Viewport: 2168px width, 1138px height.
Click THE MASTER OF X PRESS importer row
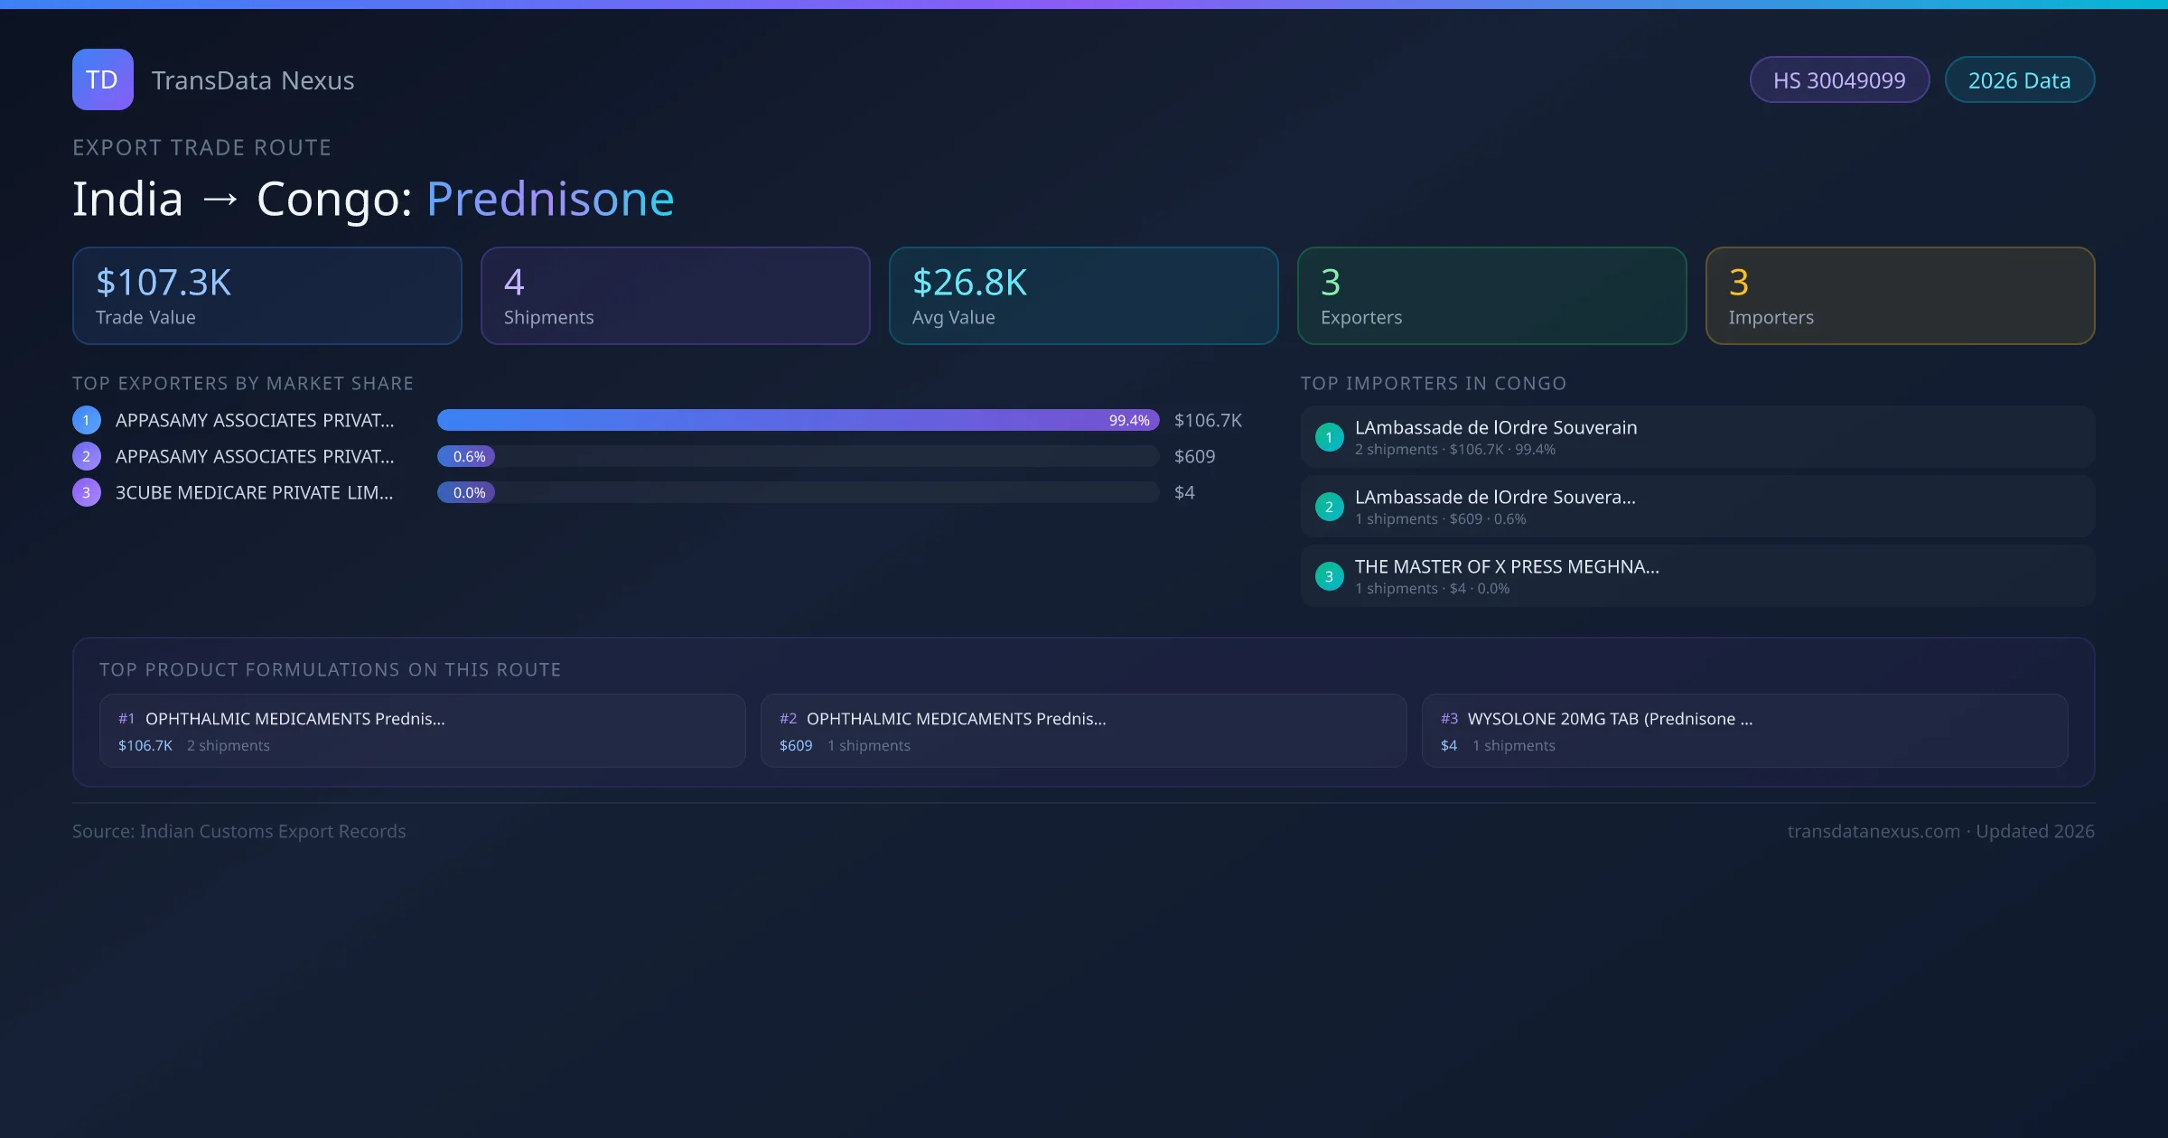[1697, 576]
